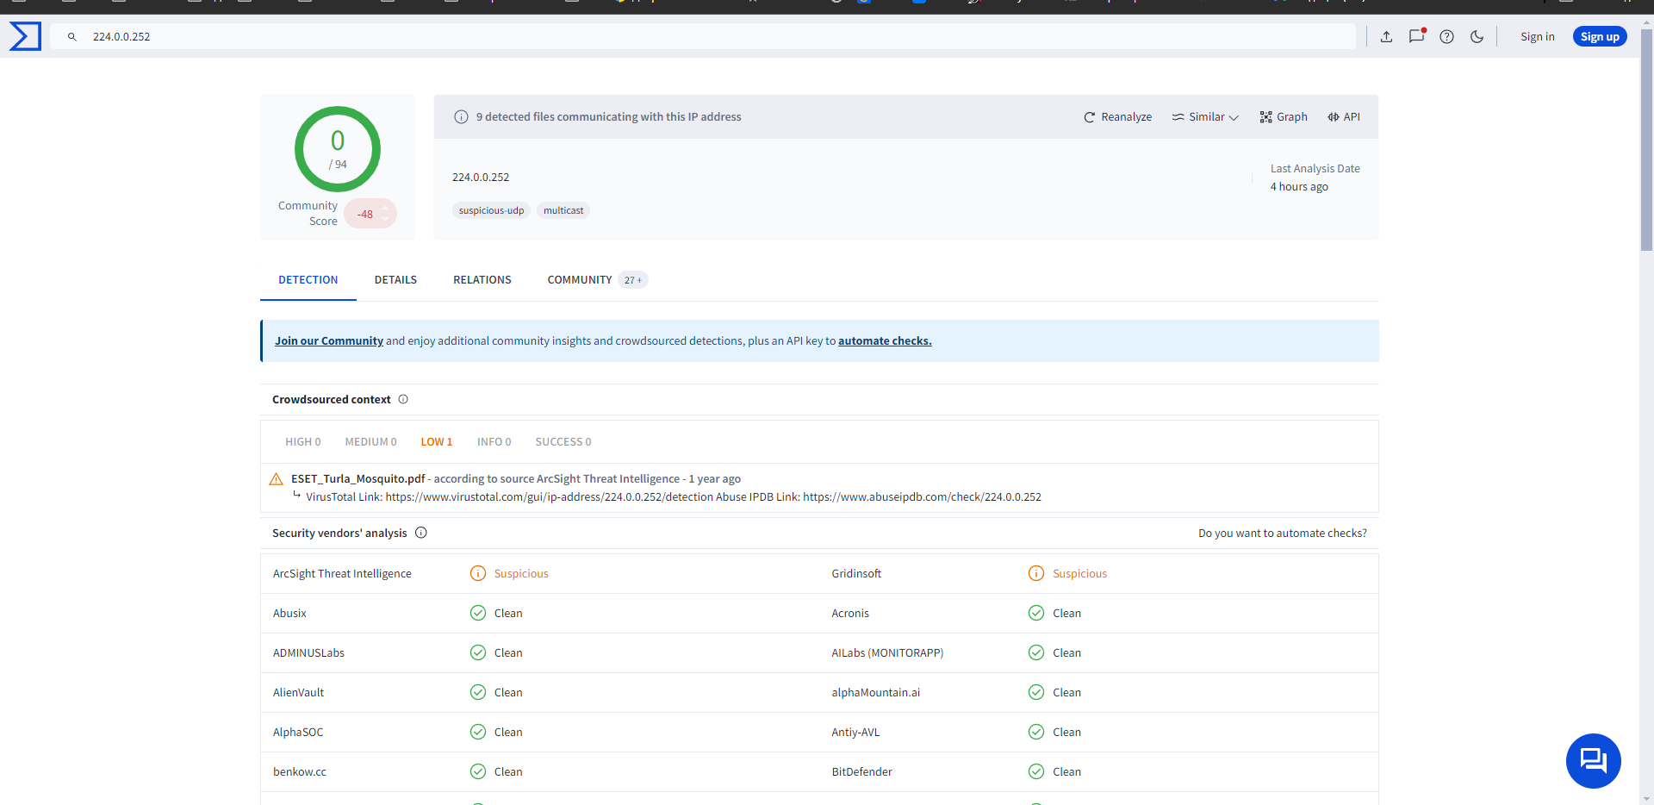Click the AlphaSOC Clean checkmark icon
This screenshot has height=805, width=1654.
(x=478, y=733)
